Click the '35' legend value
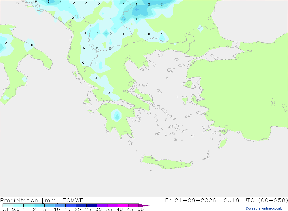Image resolution: width=288 pixels, height=211 pixels. click(x=109, y=209)
